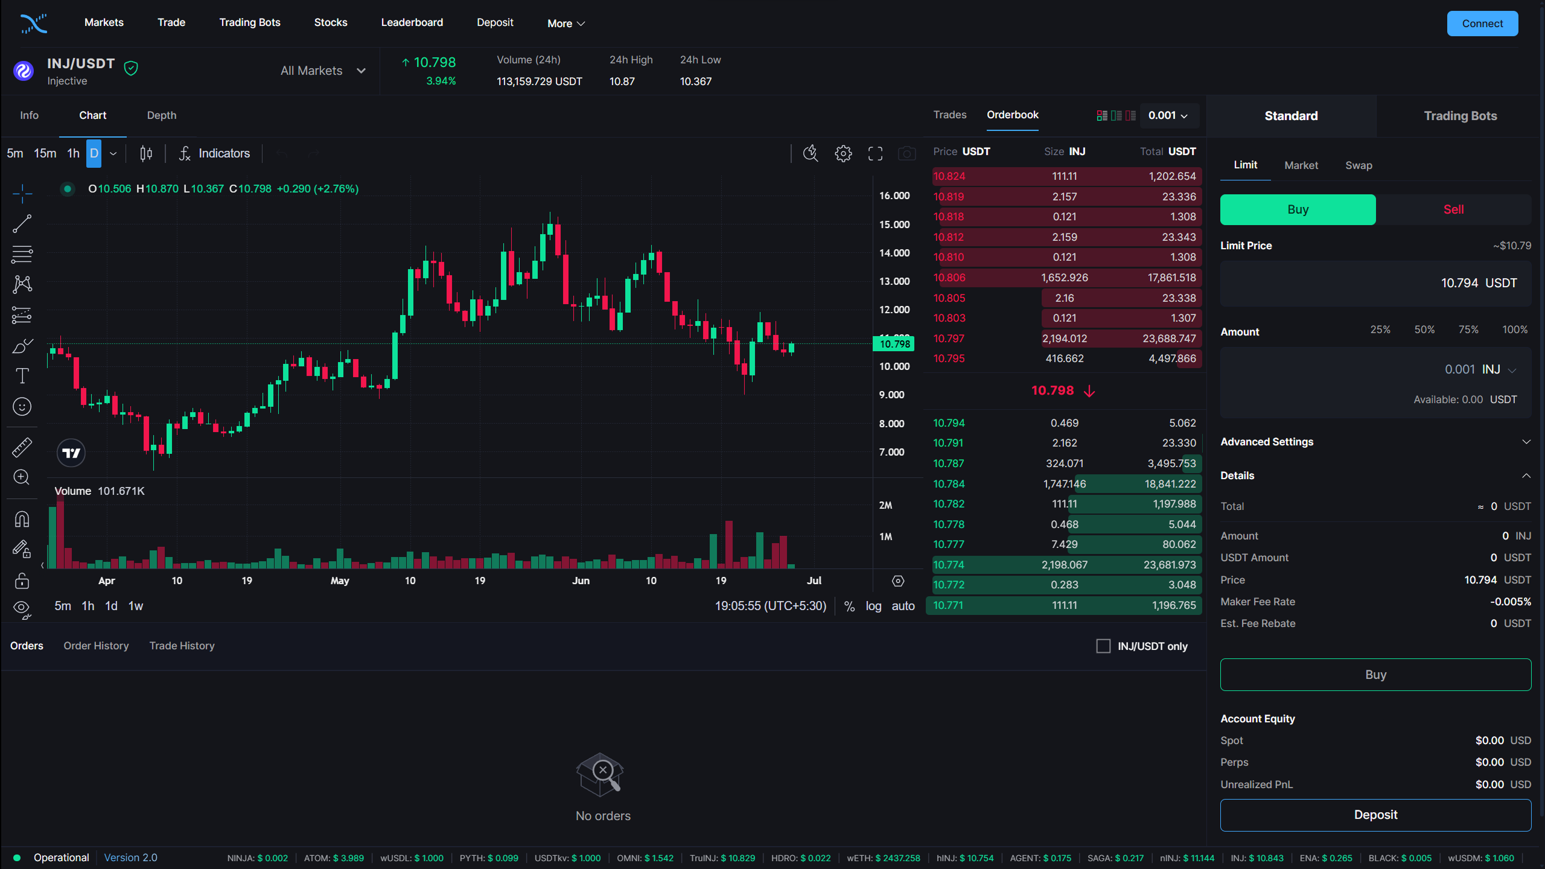Open the candlestick chart type selector
The width and height of the screenshot is (1545, 869).
[146, 153]
